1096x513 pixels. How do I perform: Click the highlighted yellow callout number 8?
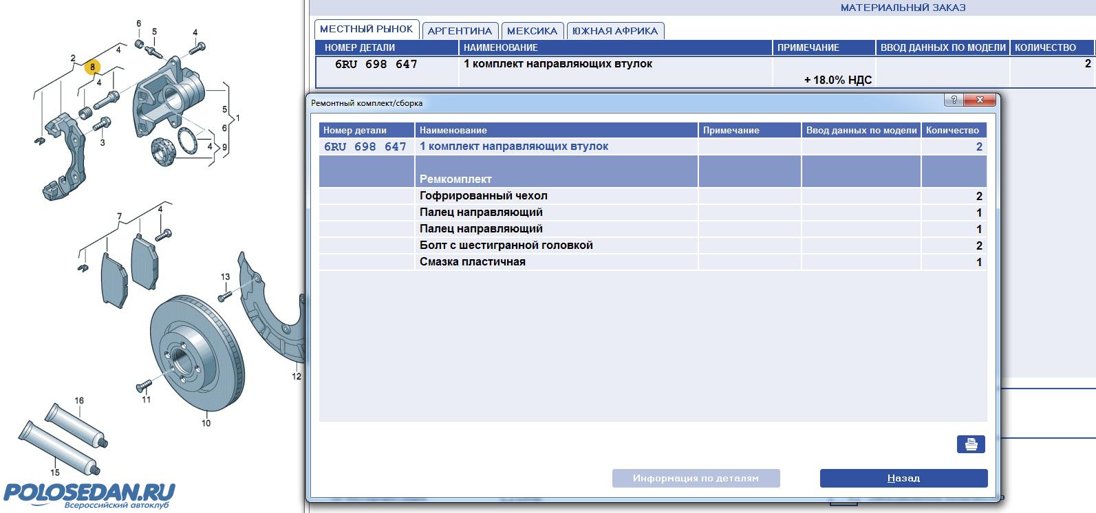click(92, 67)
